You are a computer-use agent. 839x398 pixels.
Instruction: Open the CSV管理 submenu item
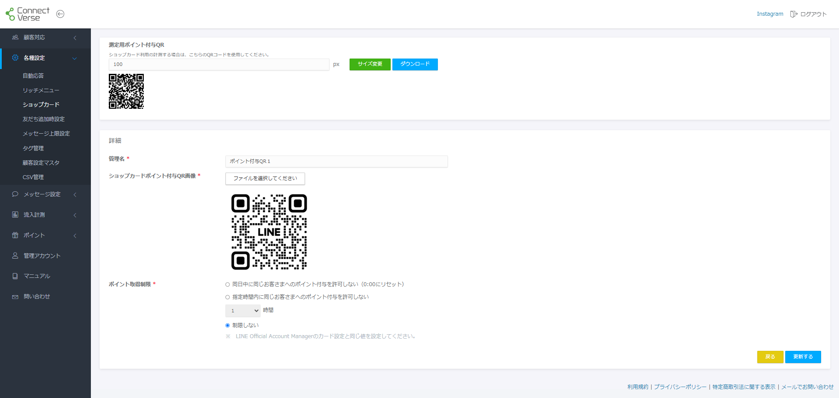33,177
